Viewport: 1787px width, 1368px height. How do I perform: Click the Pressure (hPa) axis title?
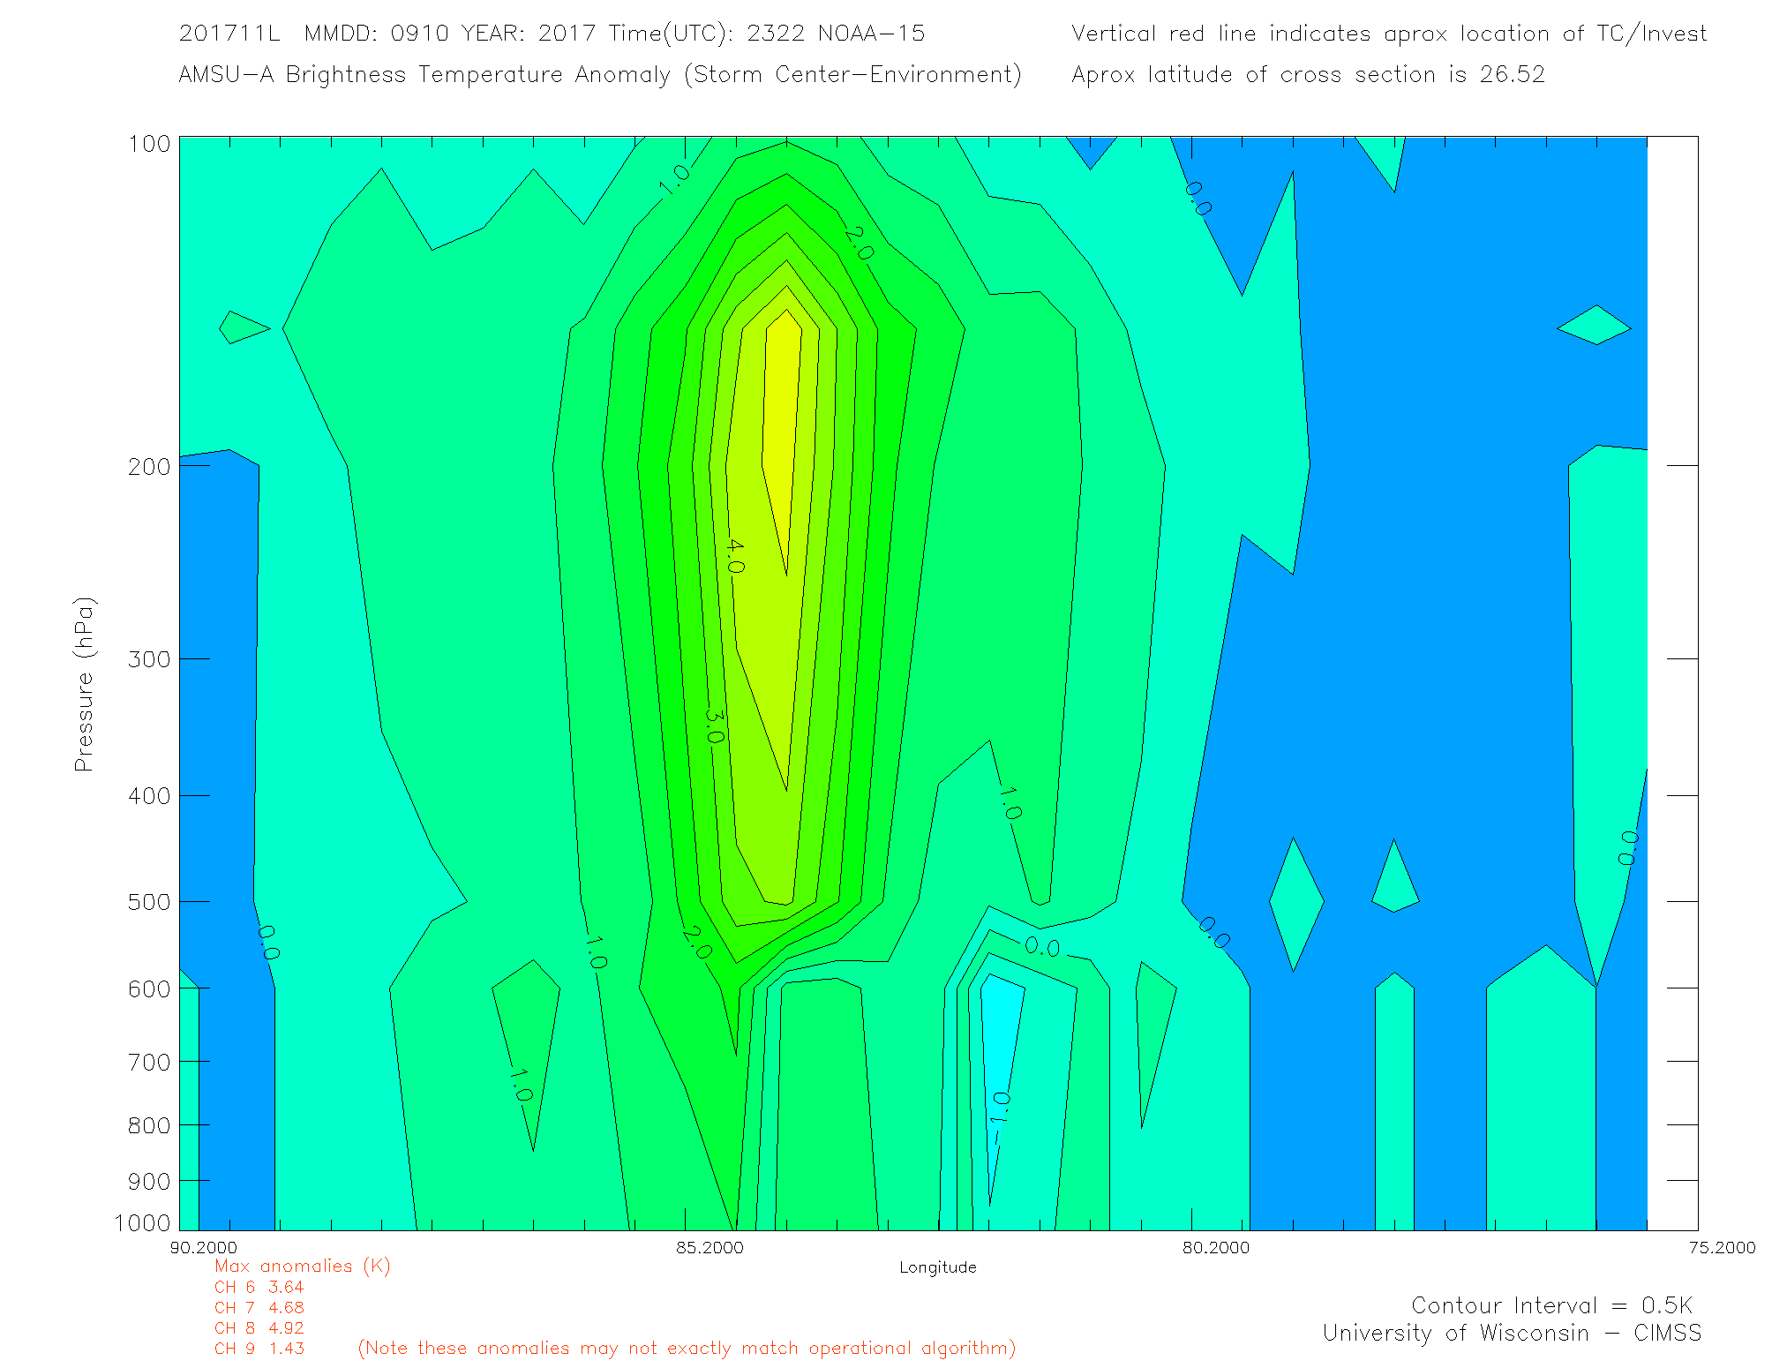pos(84,685)
